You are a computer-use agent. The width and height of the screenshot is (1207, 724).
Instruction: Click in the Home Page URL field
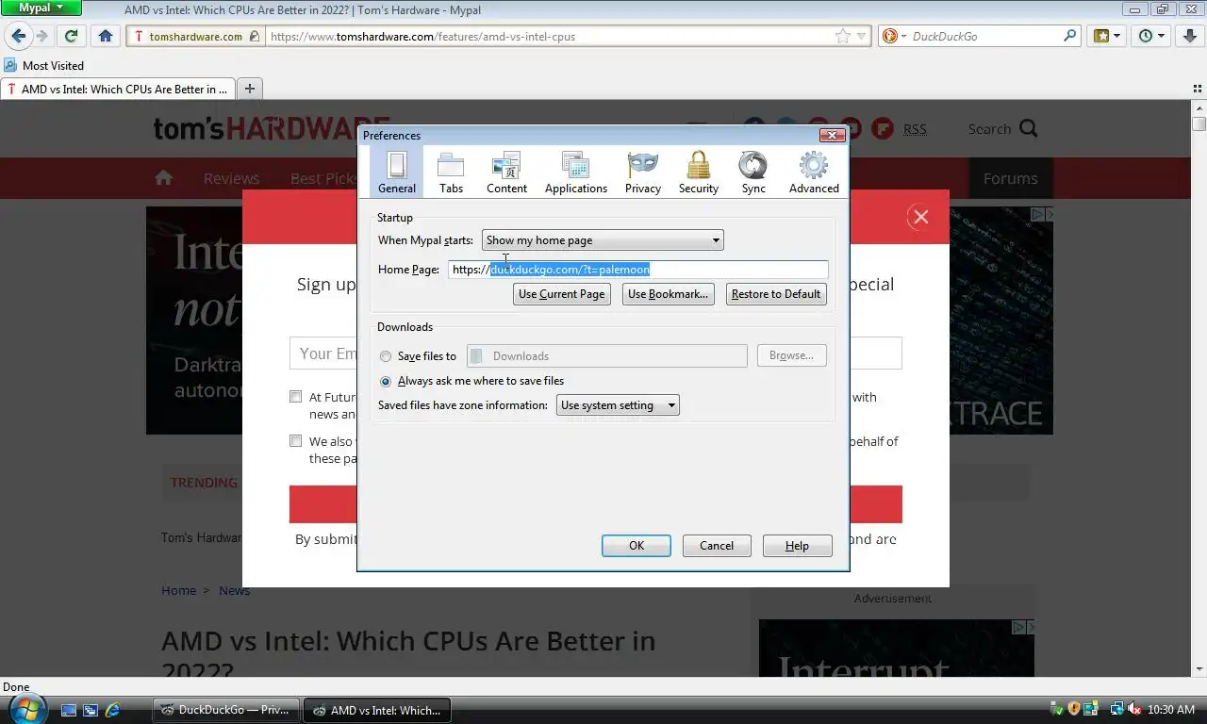637,270
